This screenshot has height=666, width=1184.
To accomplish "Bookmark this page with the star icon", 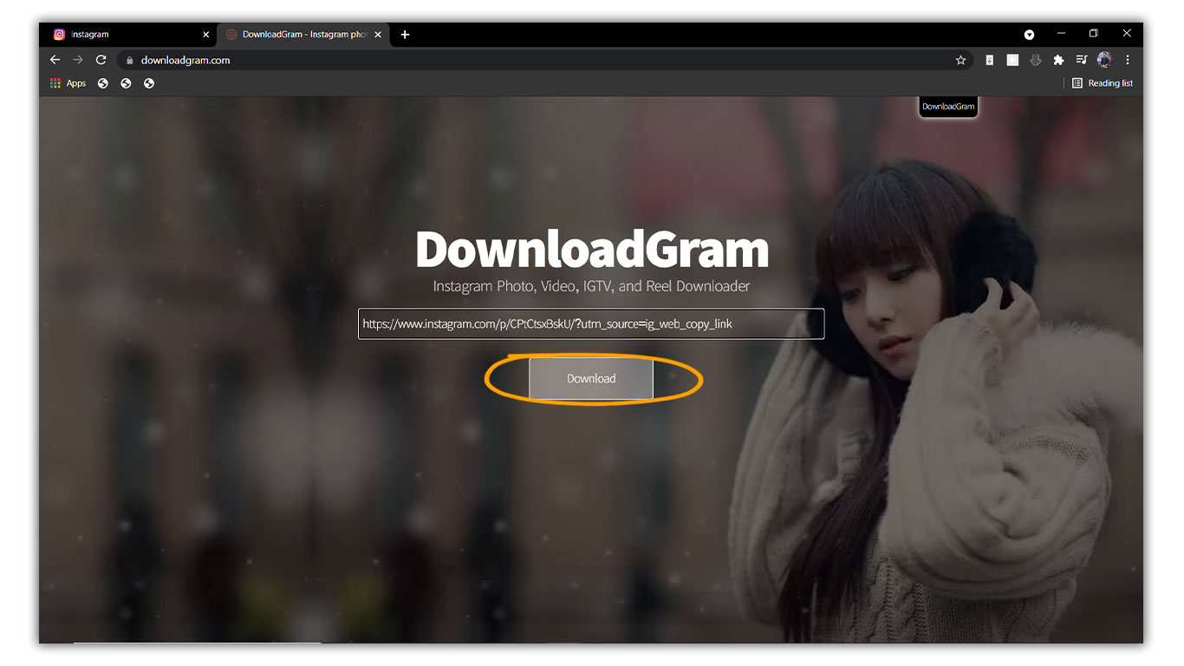I will (960, 60).
